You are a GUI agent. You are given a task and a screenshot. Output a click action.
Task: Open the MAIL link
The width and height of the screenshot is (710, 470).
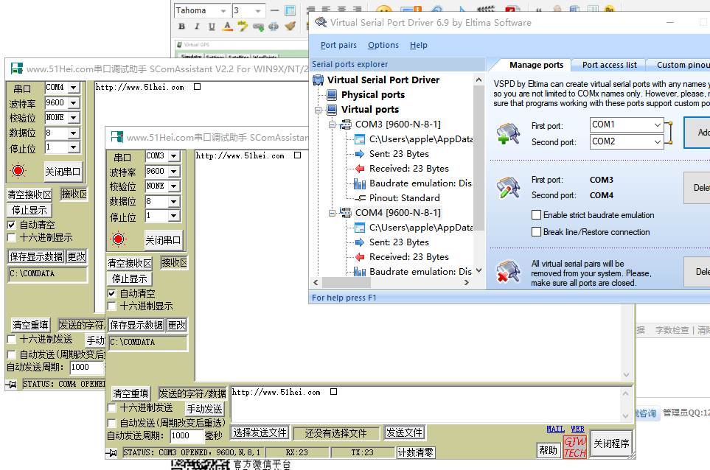click(x=555, y=429)
